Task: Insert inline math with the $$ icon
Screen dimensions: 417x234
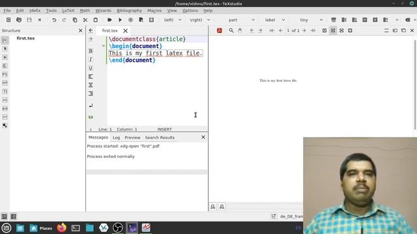Action: 91,117
